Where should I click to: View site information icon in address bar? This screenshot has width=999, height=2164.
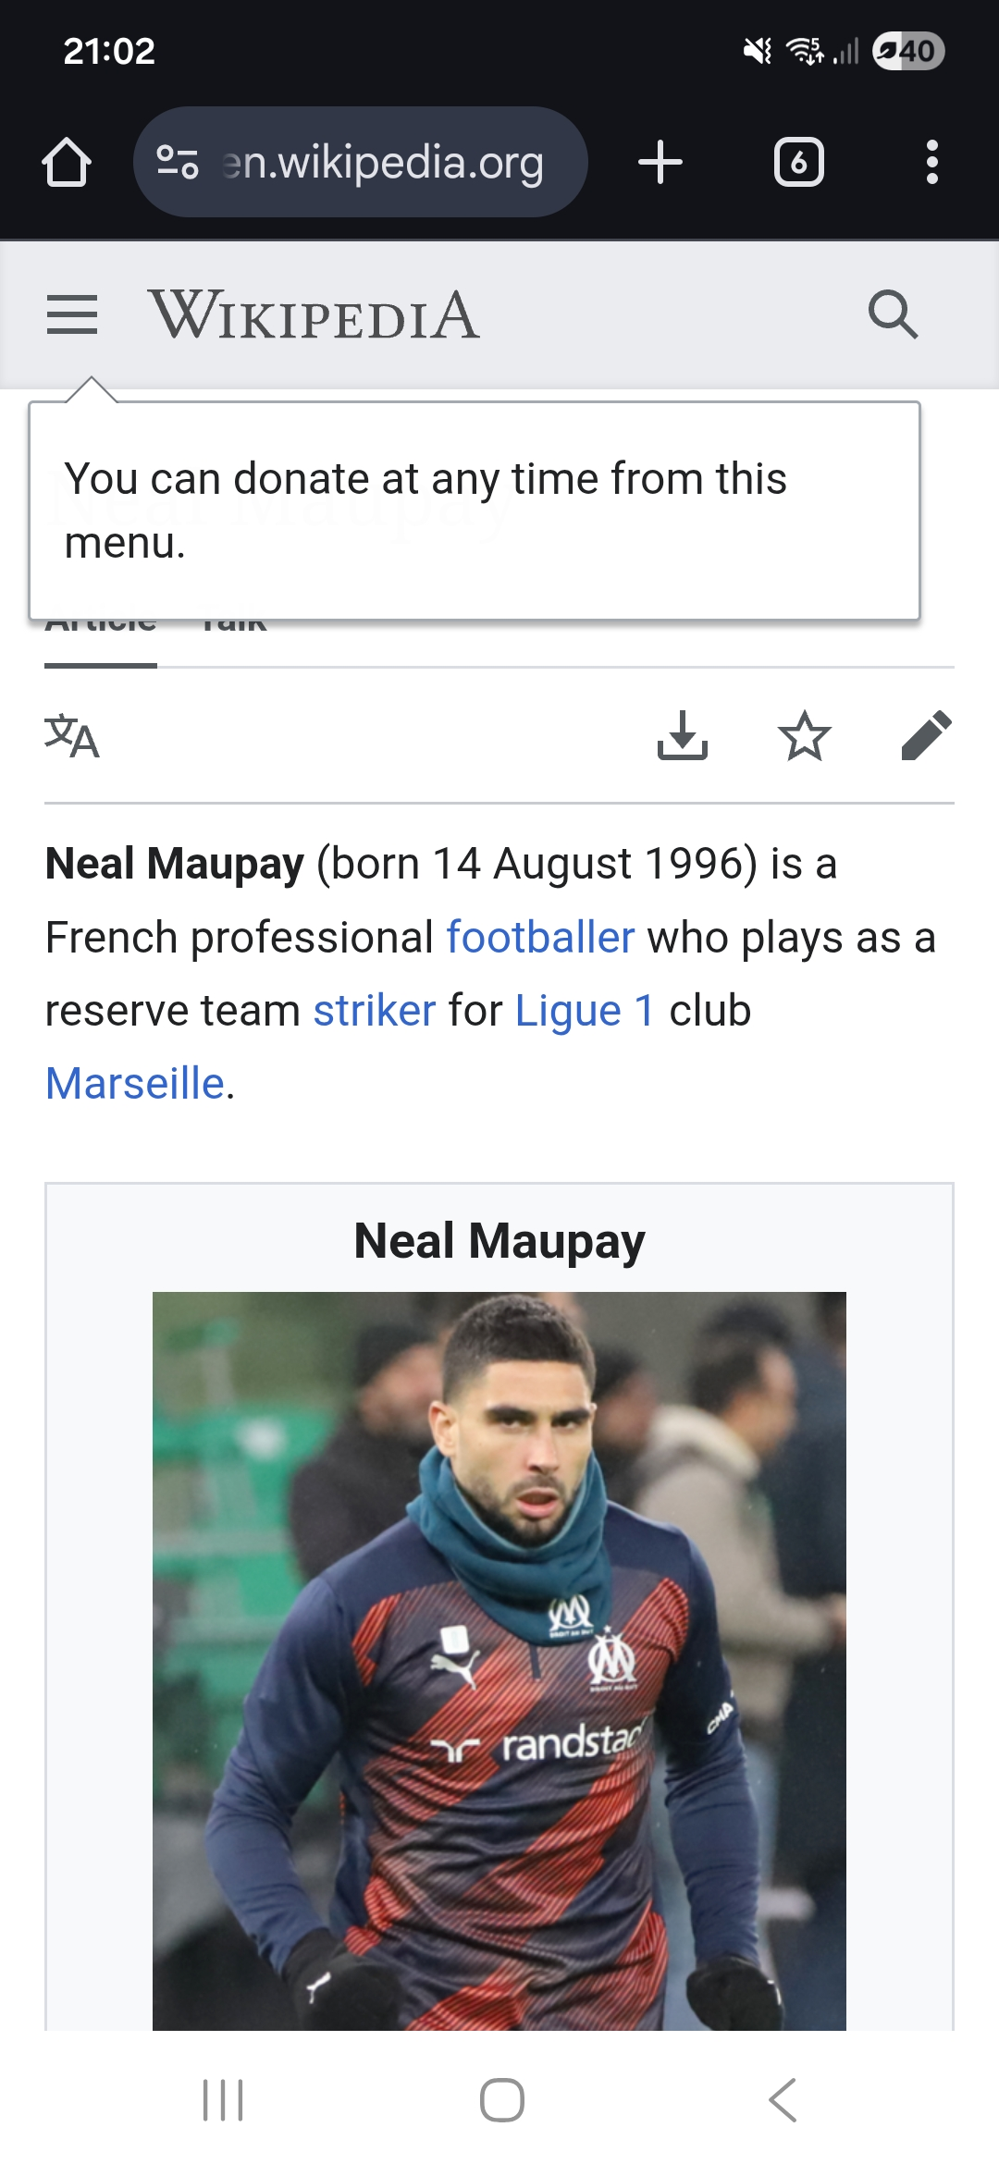[178, 163]
